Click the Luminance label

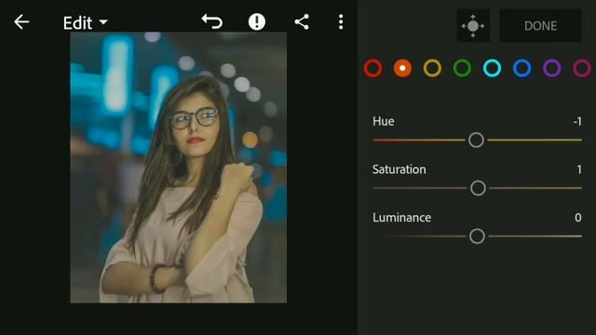click(401, 218)
